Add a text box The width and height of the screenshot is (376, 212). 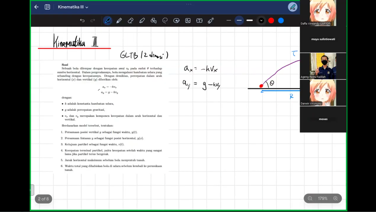199,20
